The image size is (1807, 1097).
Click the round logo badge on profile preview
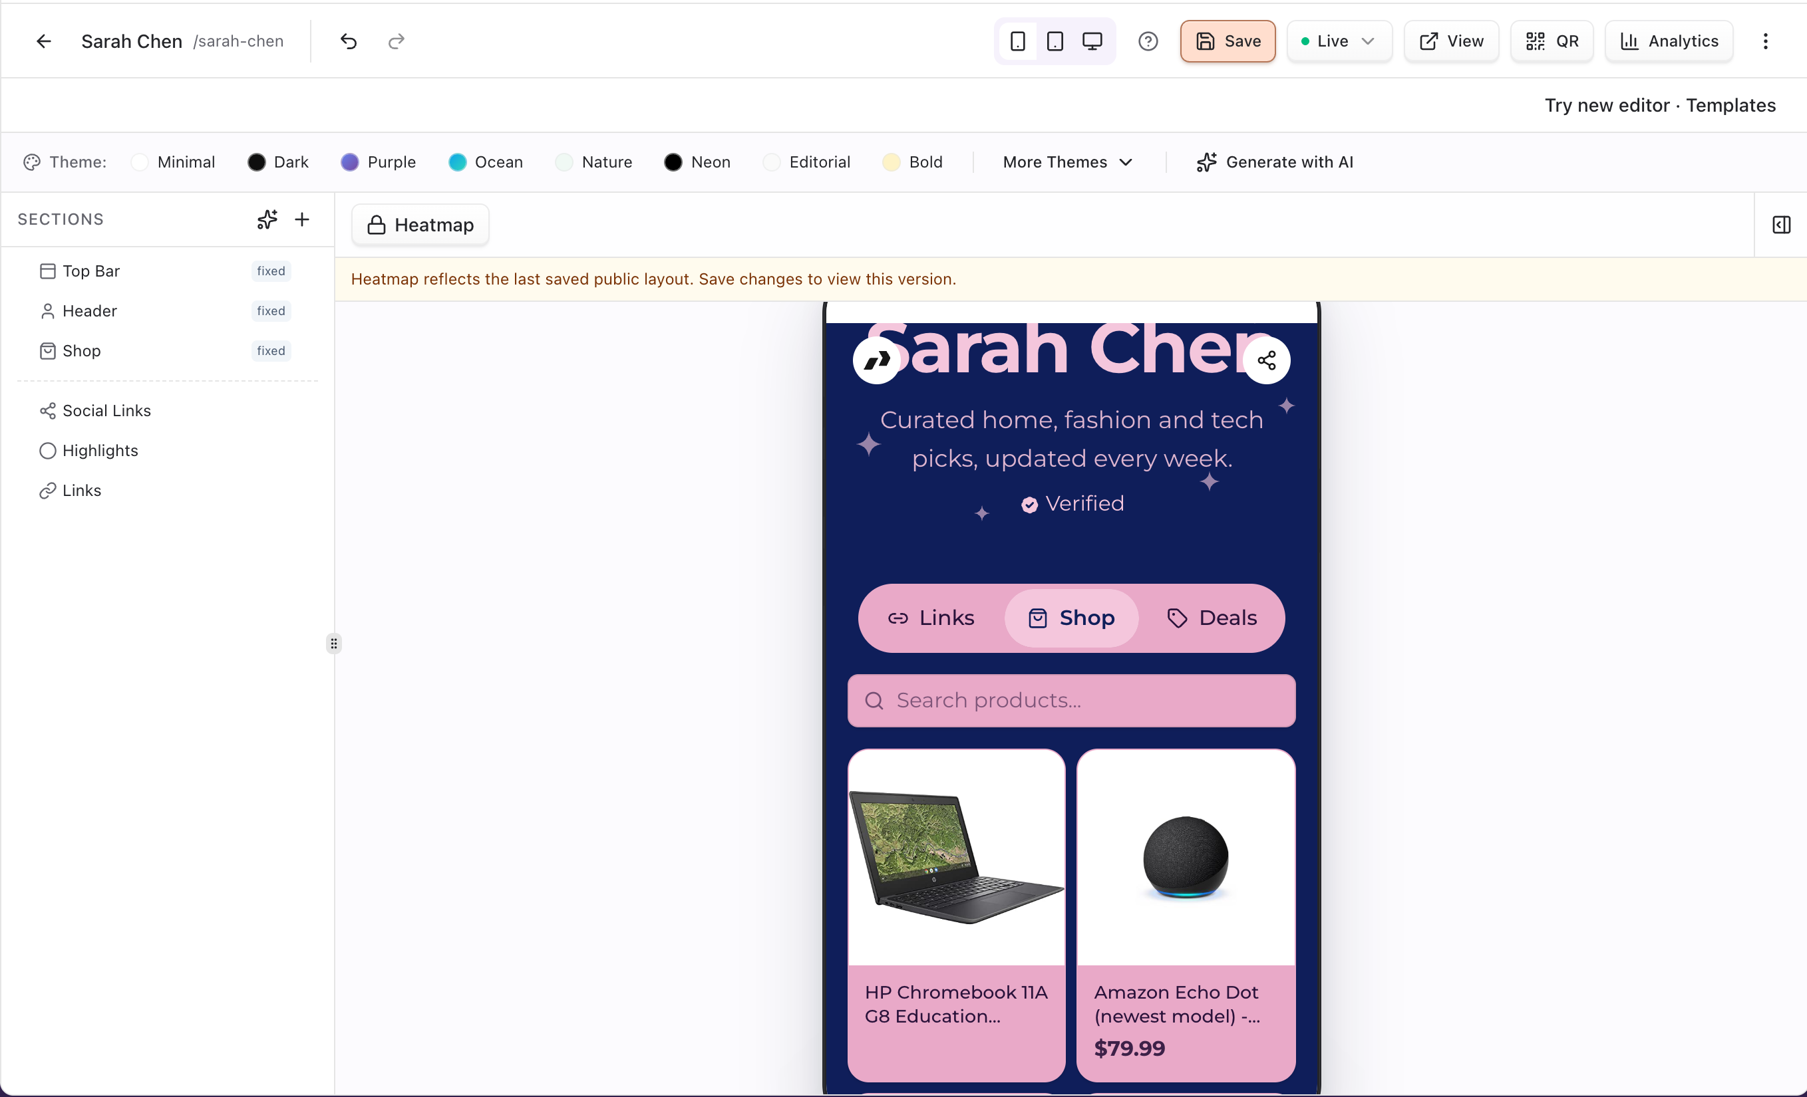tap(876, 360)
